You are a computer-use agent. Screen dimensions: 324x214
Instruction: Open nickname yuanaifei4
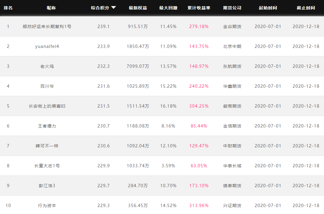coord(47,46)
